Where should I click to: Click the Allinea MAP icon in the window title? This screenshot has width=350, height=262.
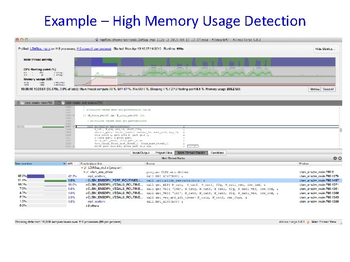point(96,40)
